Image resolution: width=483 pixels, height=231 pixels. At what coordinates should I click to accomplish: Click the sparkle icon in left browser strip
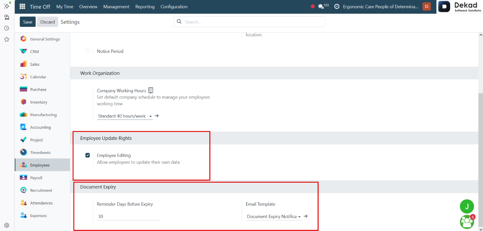pos(7,6)
